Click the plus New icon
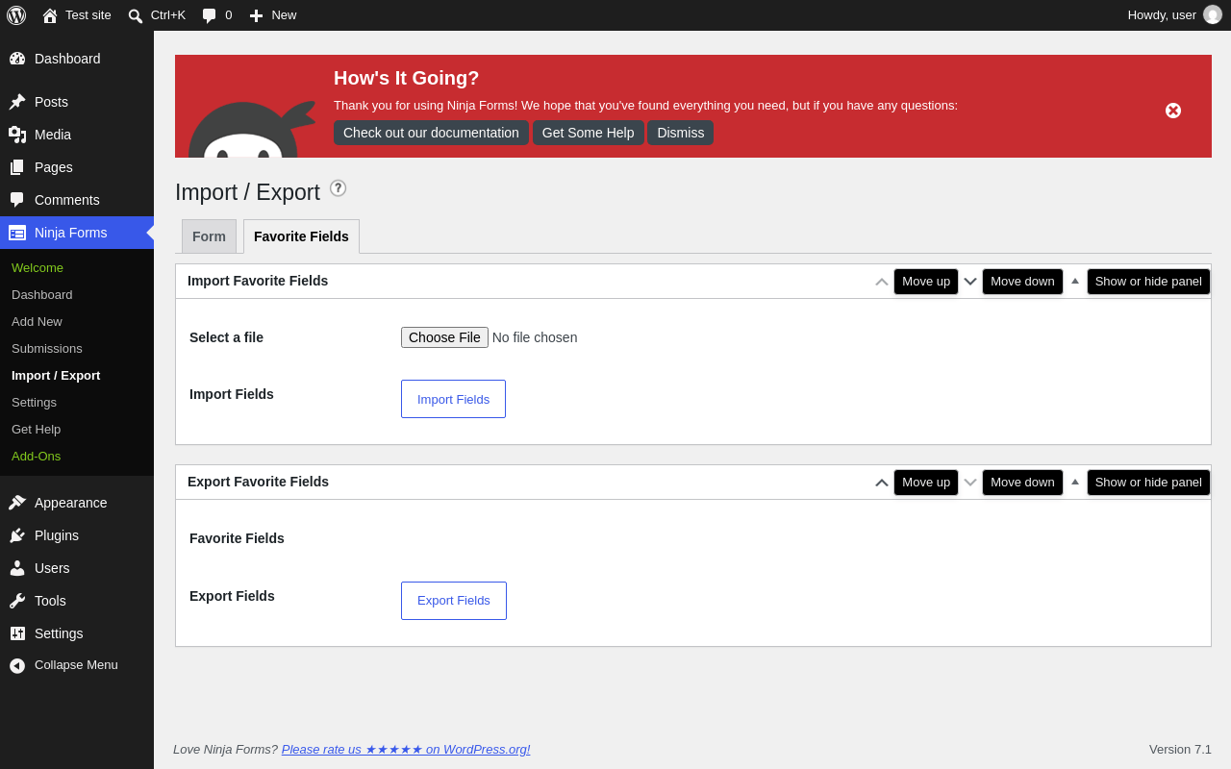This screenshot has height=769, width=1231. point(256,15)
